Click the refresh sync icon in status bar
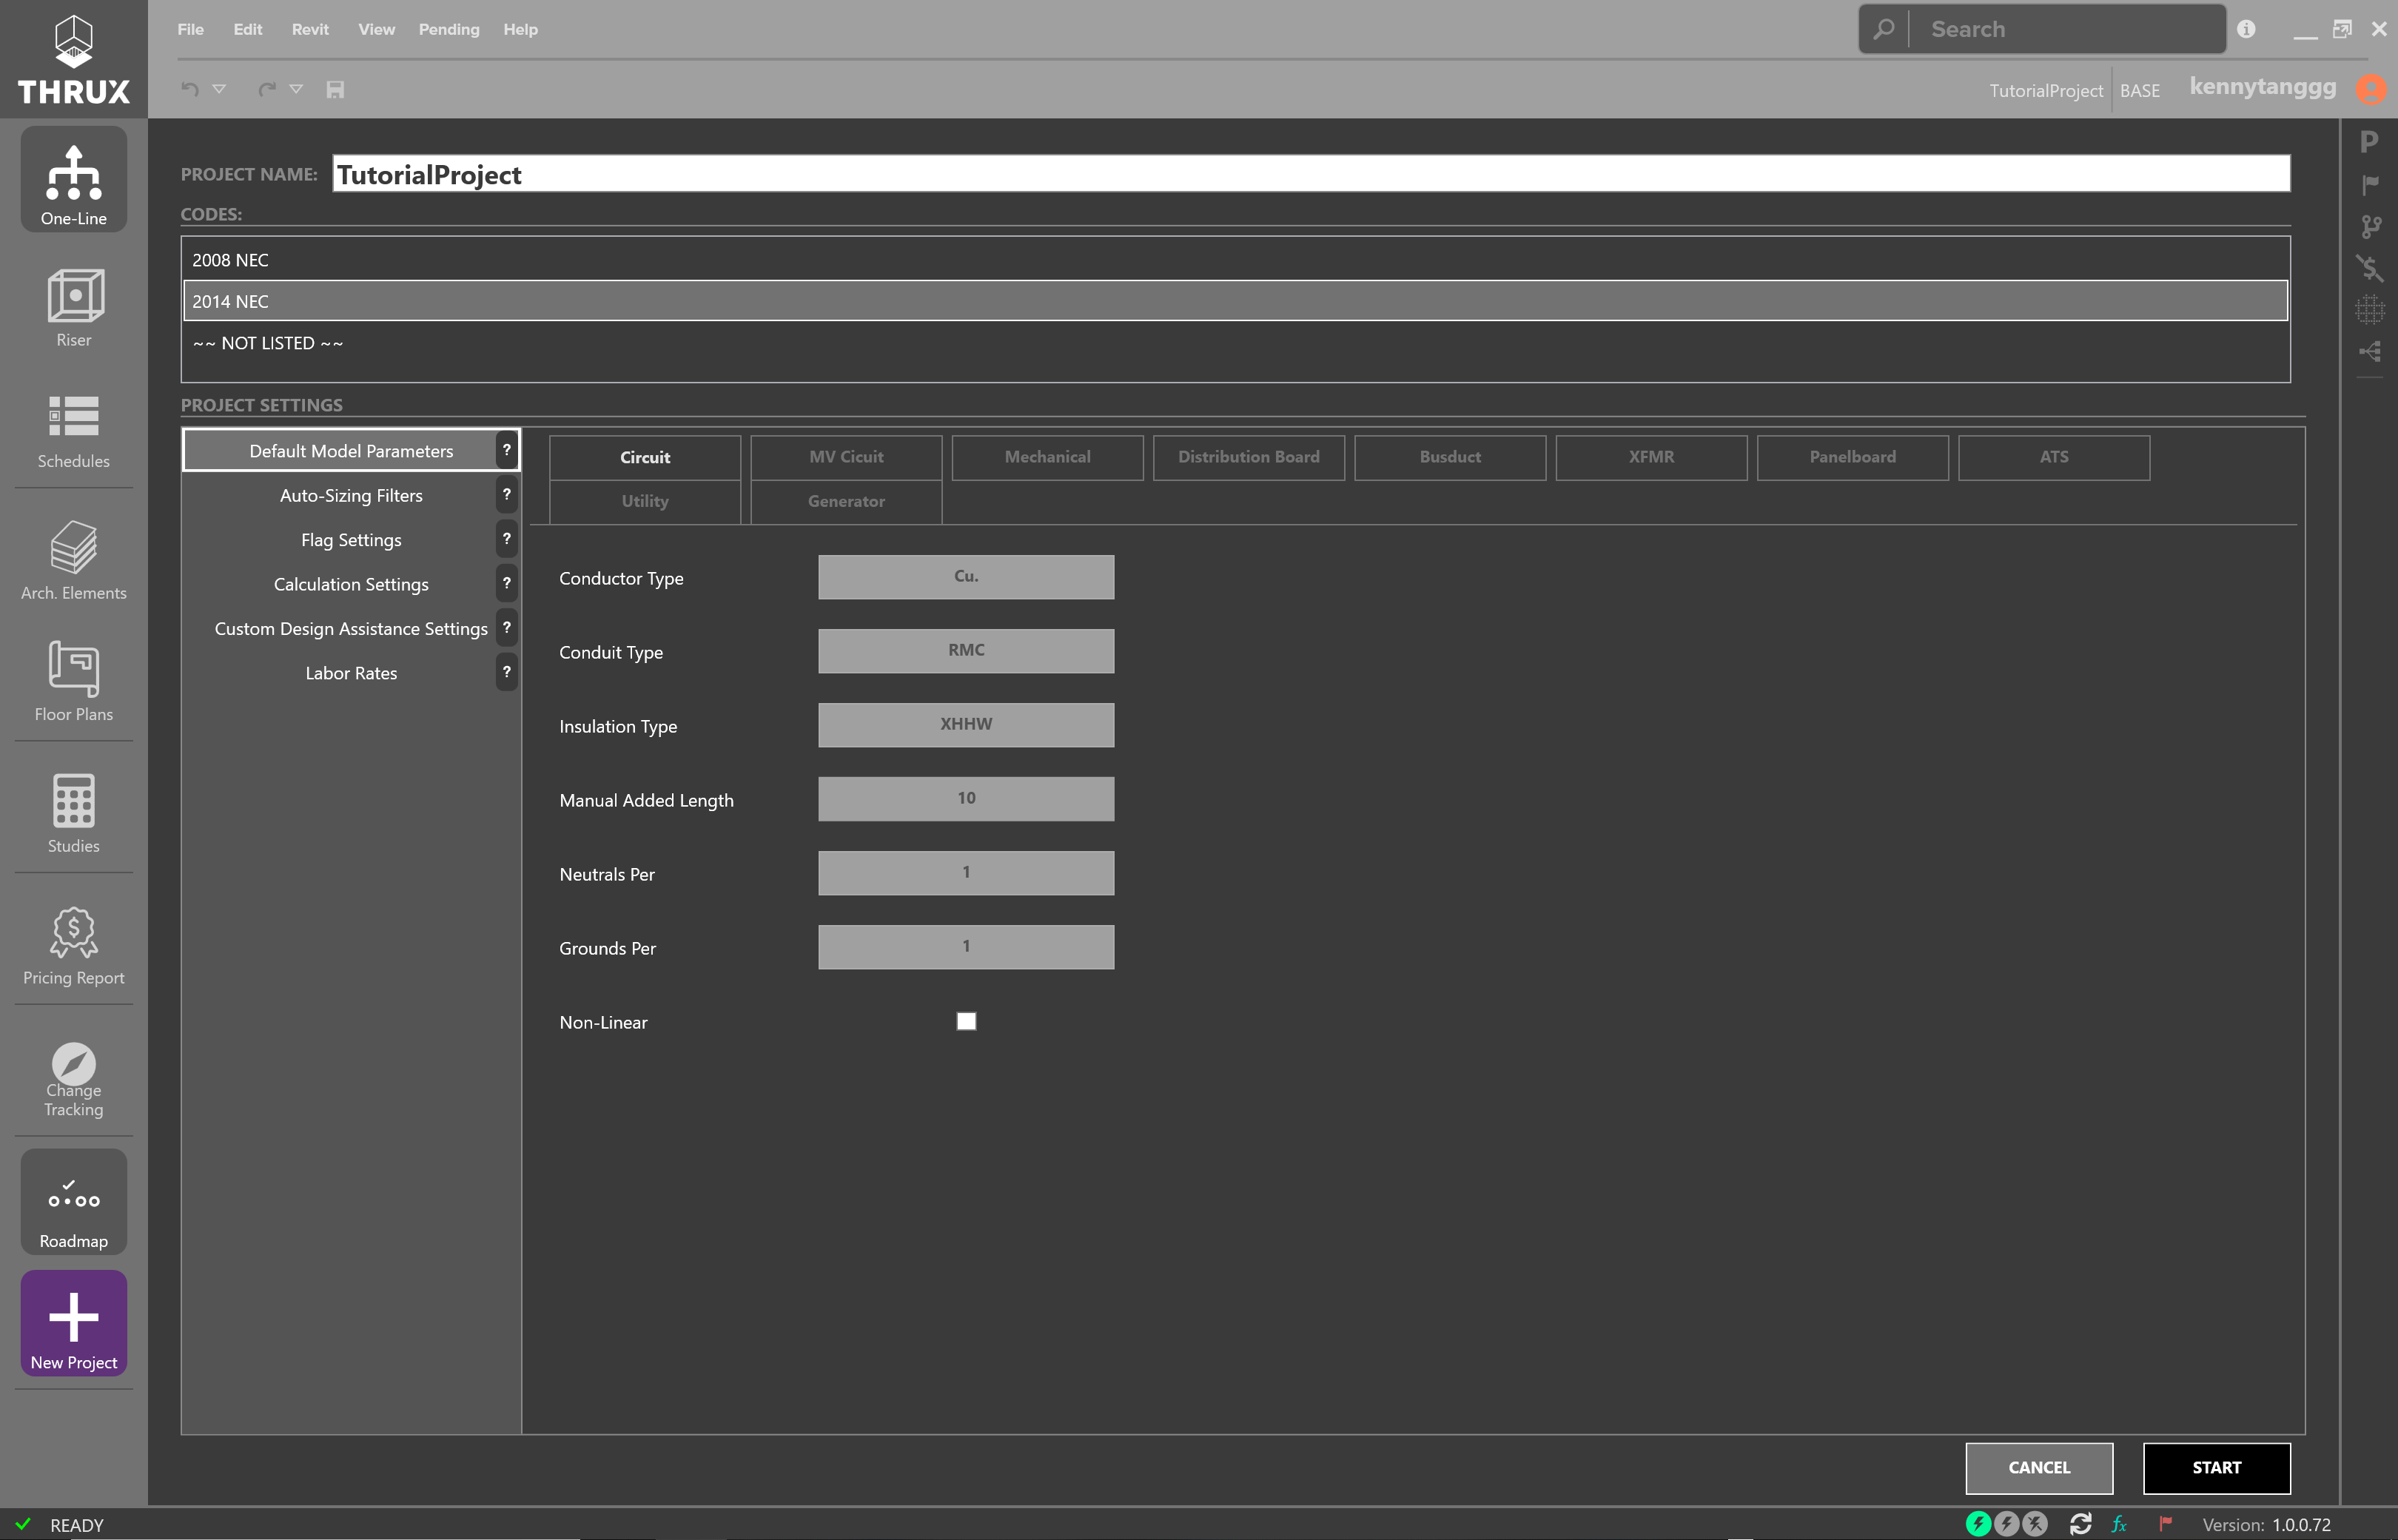 (x=2081, y=1524)
